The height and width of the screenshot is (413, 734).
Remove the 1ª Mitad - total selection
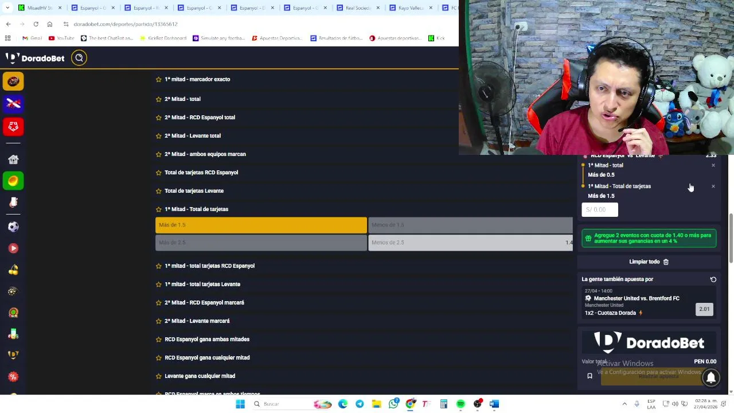pos(713,165)
